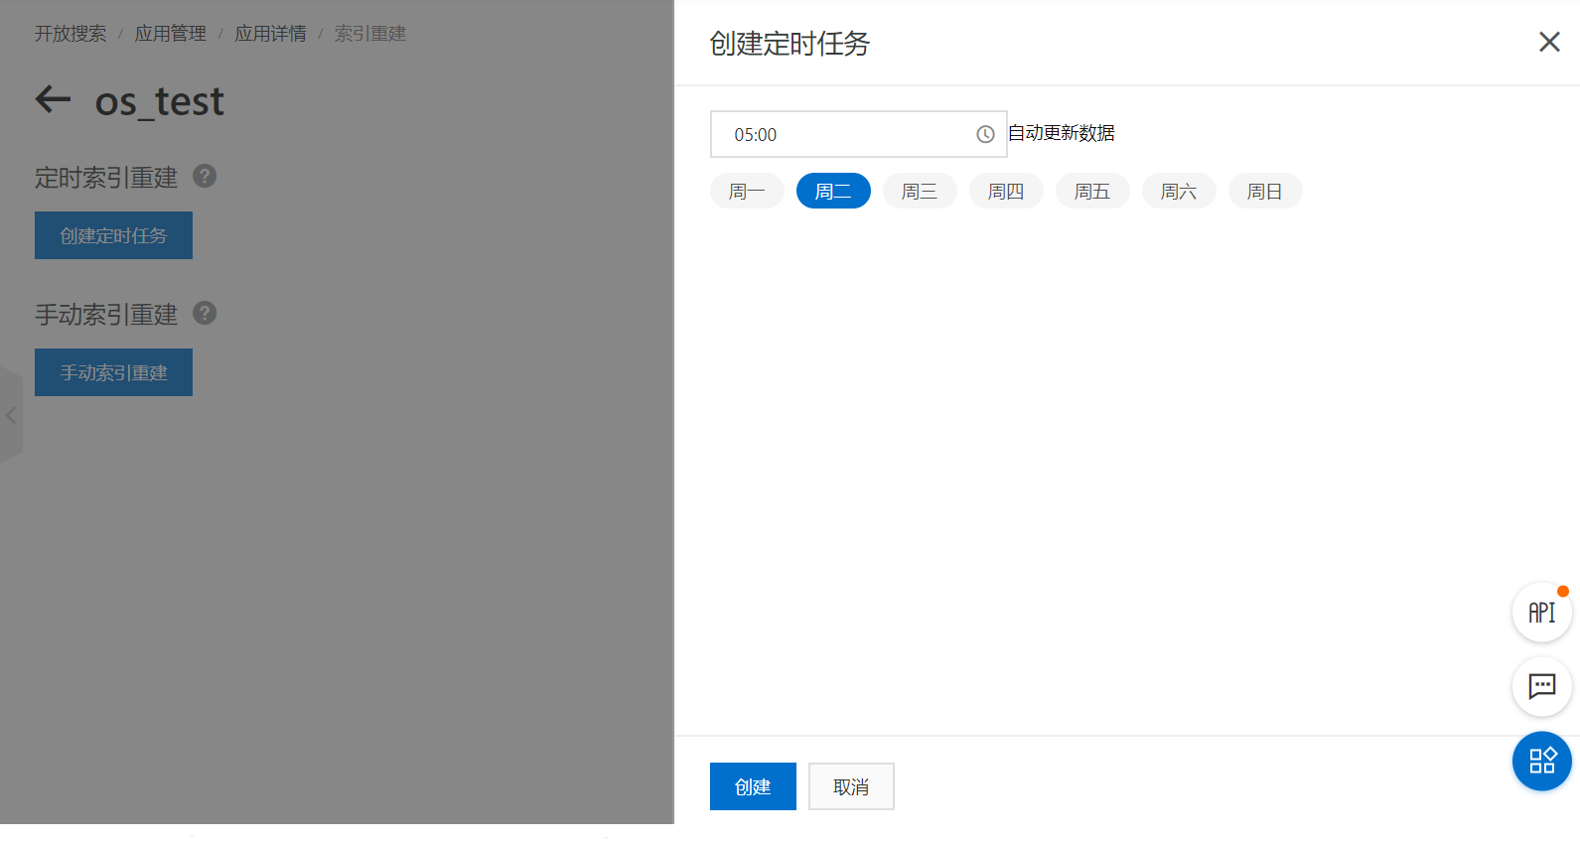Click the 取消 button
Image resolution: width=1580 pixels, height=844 pixels.
(851, 786)
